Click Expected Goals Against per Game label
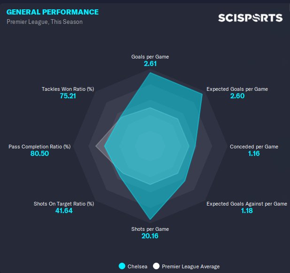290x273 pixels. [x=247, y=204]
